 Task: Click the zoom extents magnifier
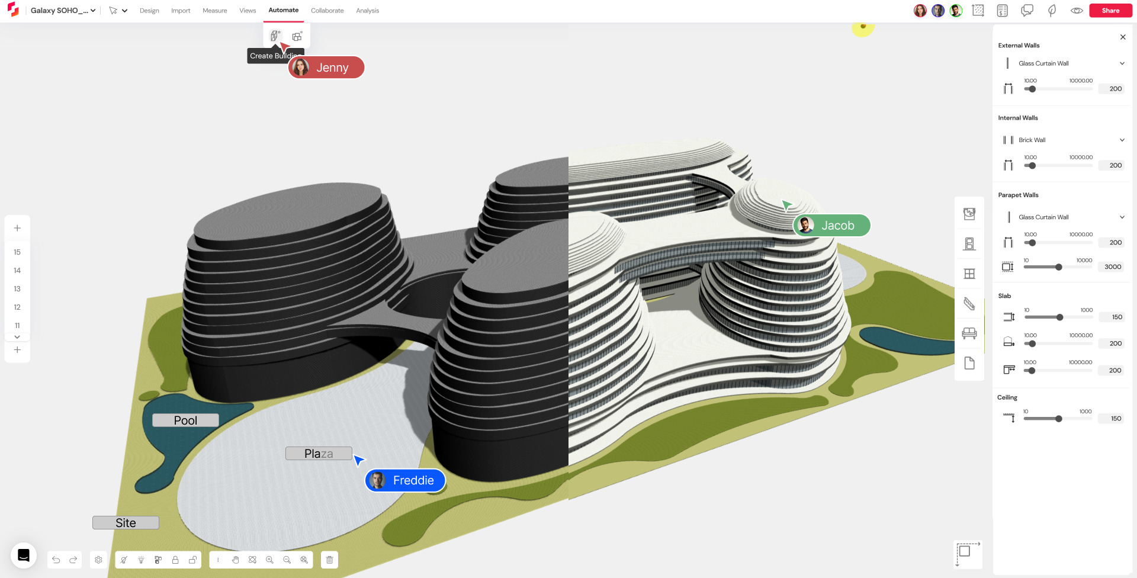coord(304,560)
